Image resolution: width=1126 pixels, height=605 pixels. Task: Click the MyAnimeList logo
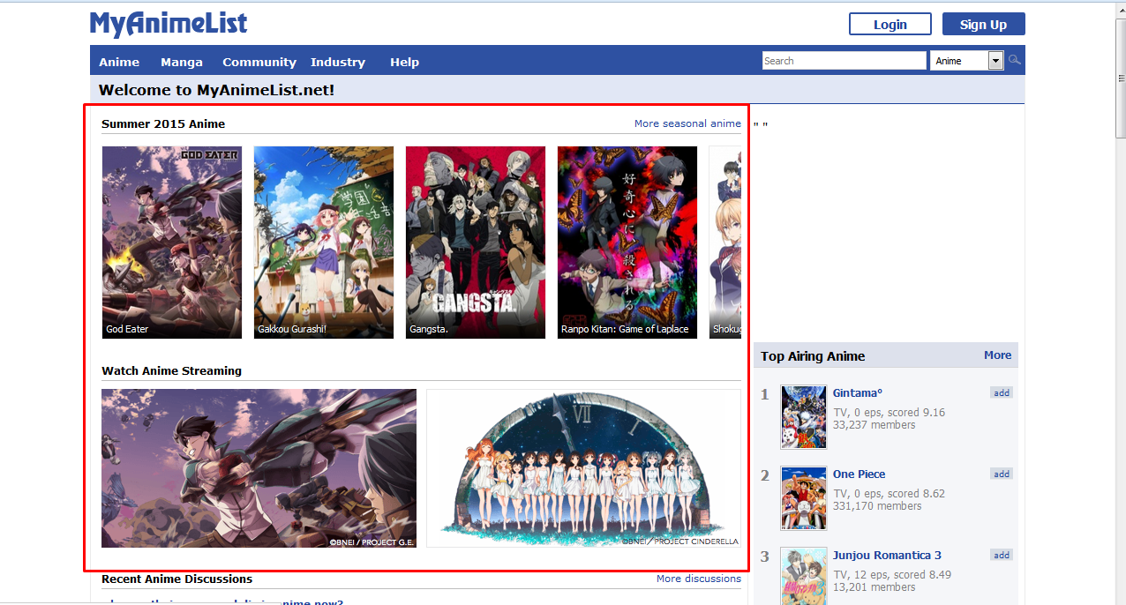click(169, 24)
